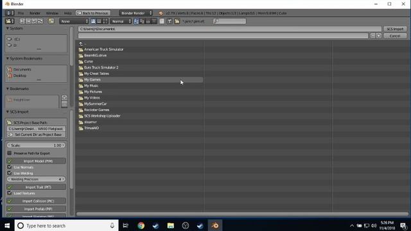Click the Blender logo in info header
Screen dimensions: 411x231
(161, 13)
